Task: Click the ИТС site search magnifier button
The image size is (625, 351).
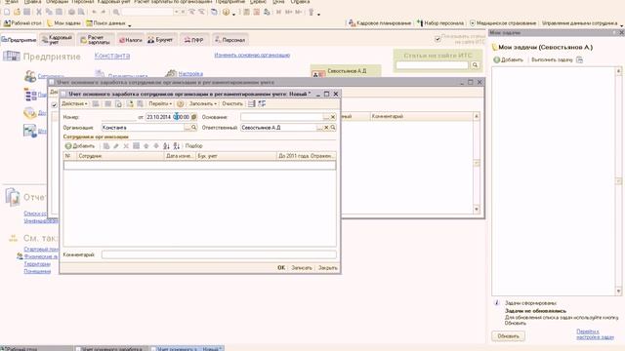Action: (x=475, y=65)
